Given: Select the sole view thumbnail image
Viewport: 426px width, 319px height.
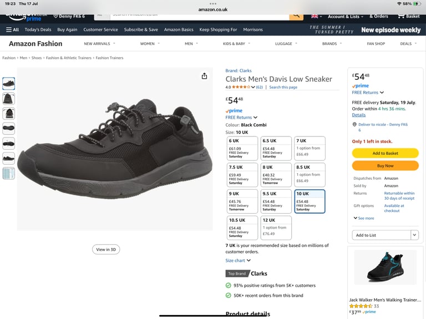Looking at the screenshot, I should click(x=9, y=128).
